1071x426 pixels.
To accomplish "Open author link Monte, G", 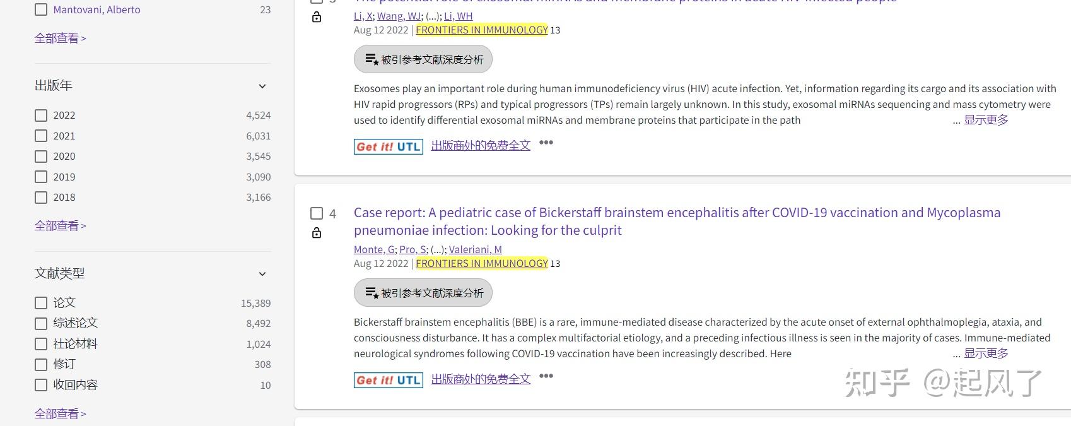I will point(374,249).
